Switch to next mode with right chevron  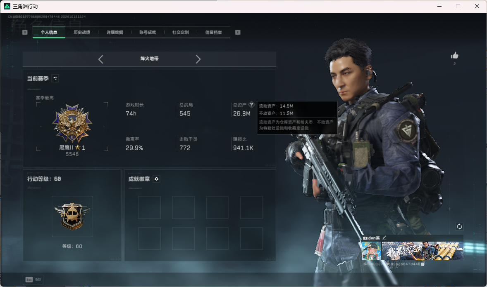pos(198,59)
